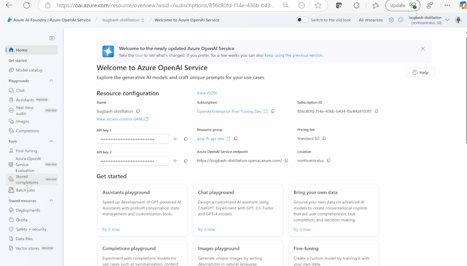The height and width of the screenshot is (266, 467).
Task: Collapse the Playgrounds section
Action: 52,81
